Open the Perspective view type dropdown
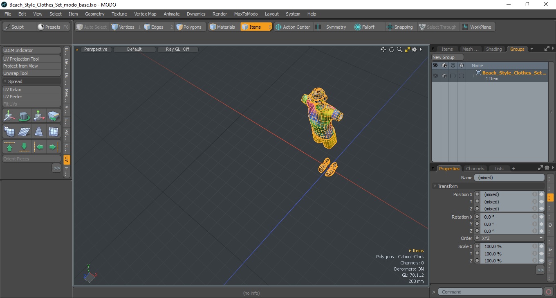The image size is (556, 298). (x=96, y=50)
